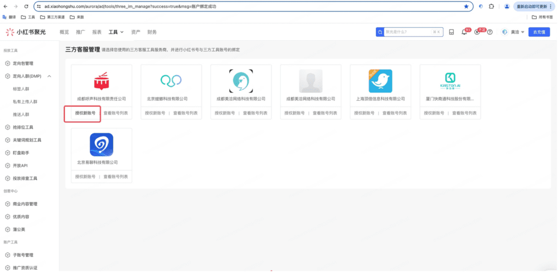Click the help question mark icon
This screenshot has height=272, width=558.
[490, 32]
